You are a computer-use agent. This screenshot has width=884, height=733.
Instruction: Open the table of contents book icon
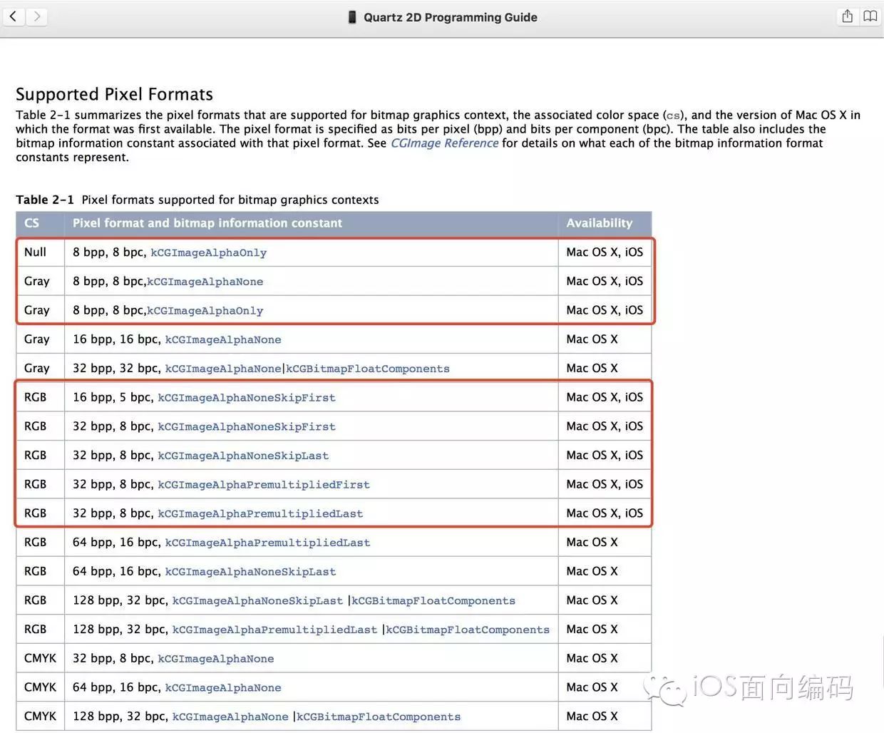[x=870, y=16]
